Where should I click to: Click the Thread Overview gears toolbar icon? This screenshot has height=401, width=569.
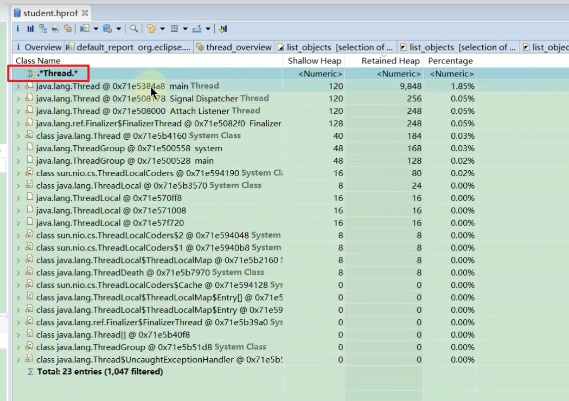click(x=68, y=29)
